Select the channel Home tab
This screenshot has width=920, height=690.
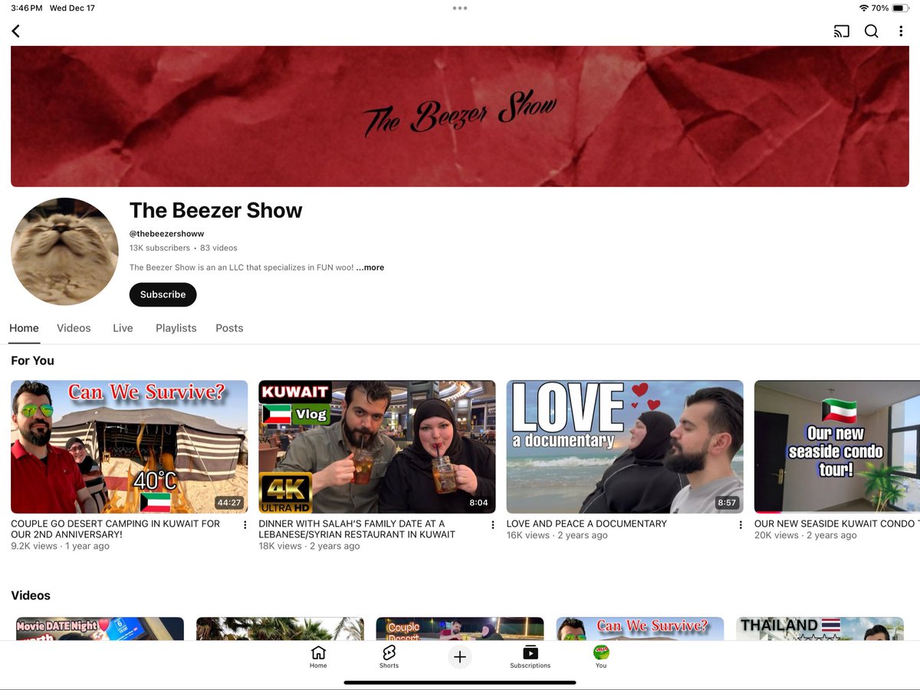24,328
